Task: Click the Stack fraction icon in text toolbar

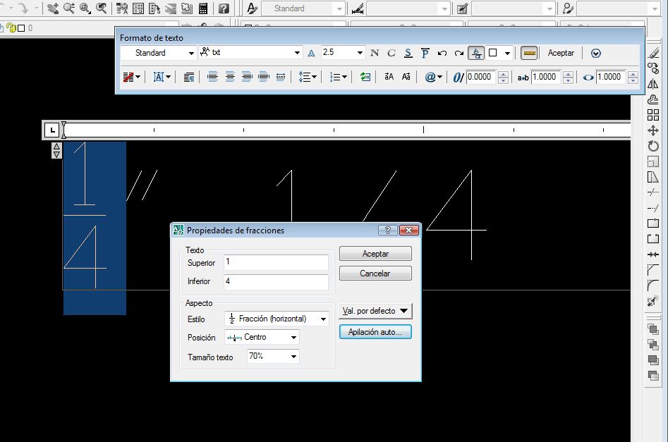Action: (476, 53)
